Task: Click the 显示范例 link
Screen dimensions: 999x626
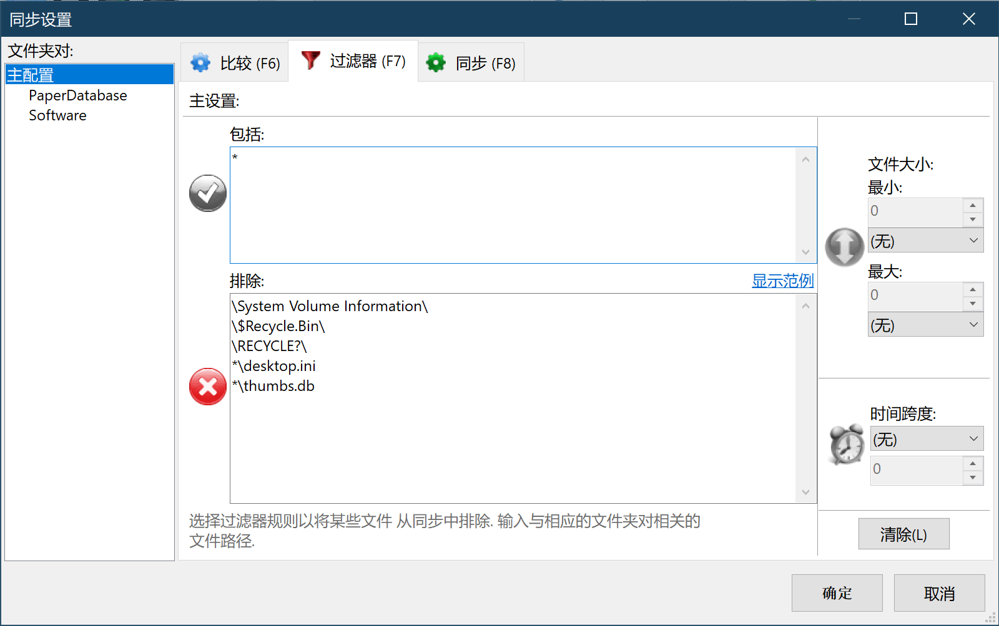Action: [x=783, y=281]
